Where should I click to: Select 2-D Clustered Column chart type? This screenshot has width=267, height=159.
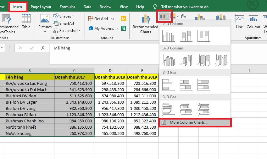click(168, 36)
